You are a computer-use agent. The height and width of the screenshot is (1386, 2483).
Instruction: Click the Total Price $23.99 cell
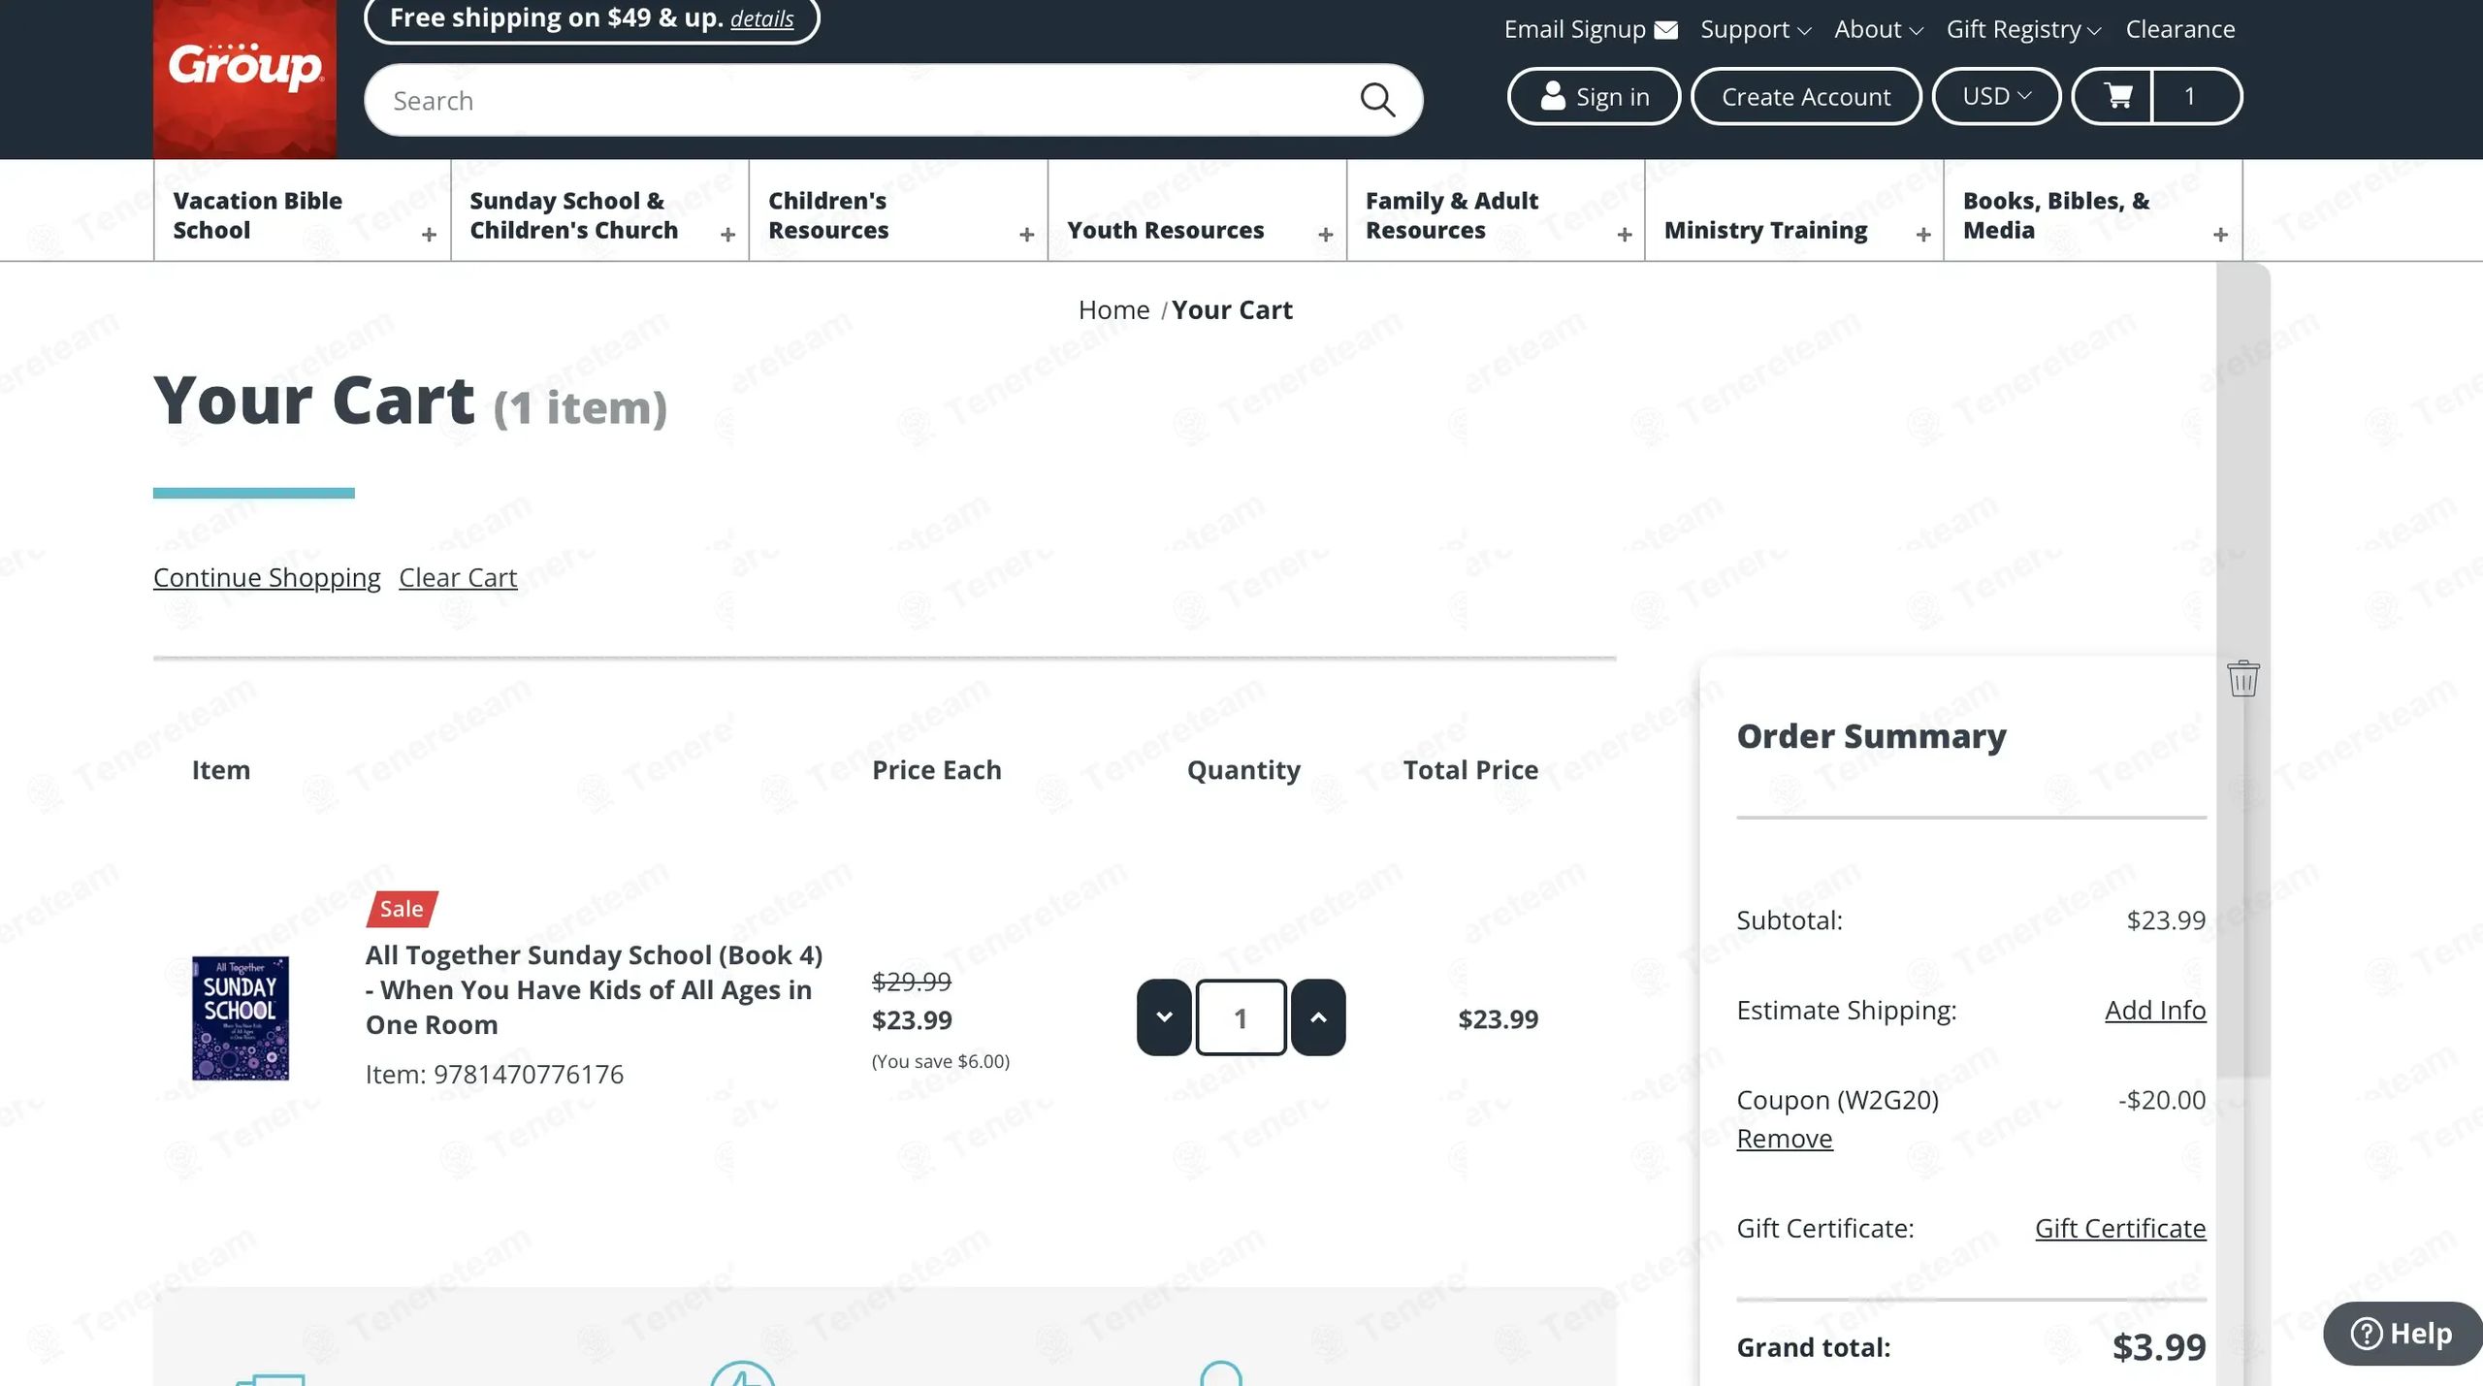1498,1018
